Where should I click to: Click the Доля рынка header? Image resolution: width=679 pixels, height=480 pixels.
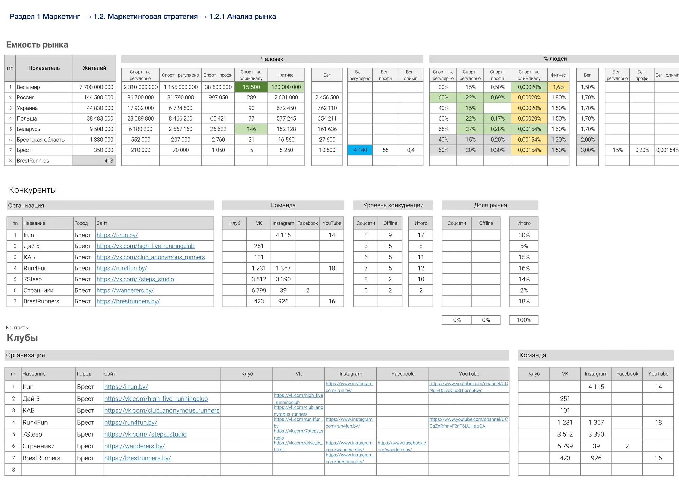(490, 205)
